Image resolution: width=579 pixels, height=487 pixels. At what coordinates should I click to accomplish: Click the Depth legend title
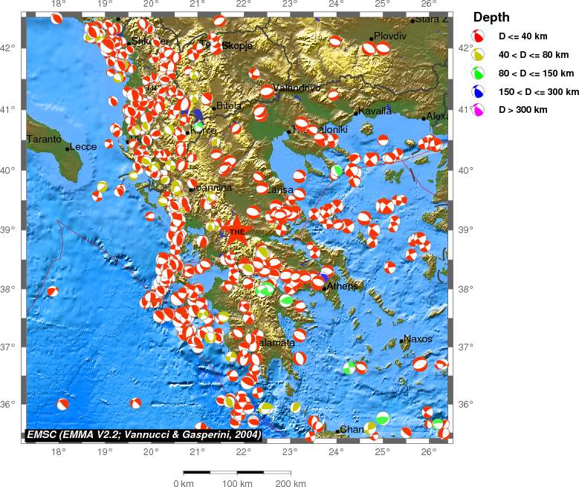coord(491,18)
